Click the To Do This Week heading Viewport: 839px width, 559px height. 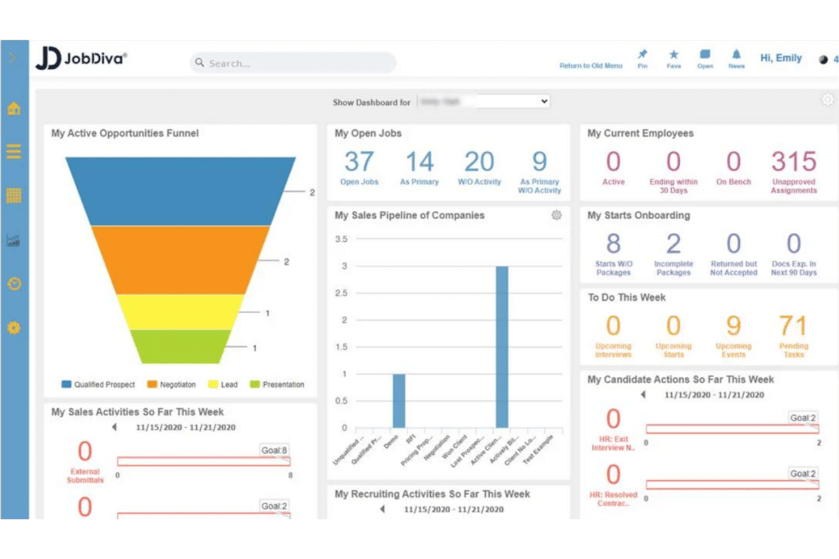pos(626,297)
